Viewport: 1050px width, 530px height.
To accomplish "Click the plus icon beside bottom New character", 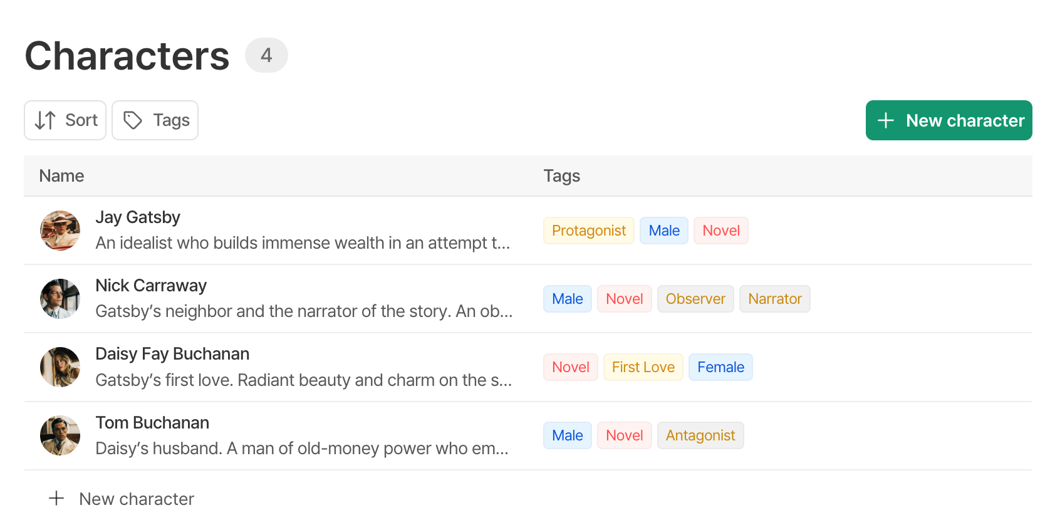I will coord(56,498).
